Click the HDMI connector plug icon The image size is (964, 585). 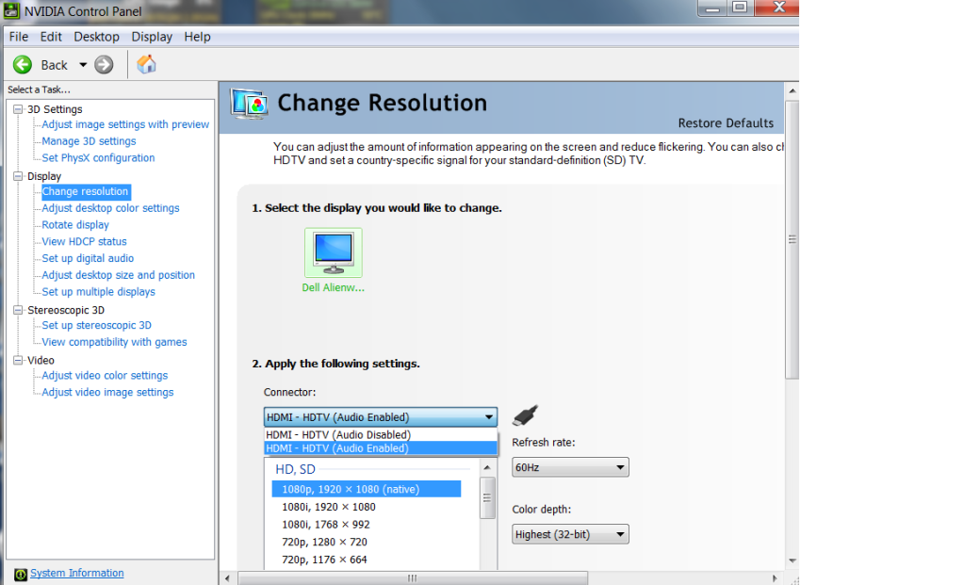pyautogui.click(x=525, y=415)
